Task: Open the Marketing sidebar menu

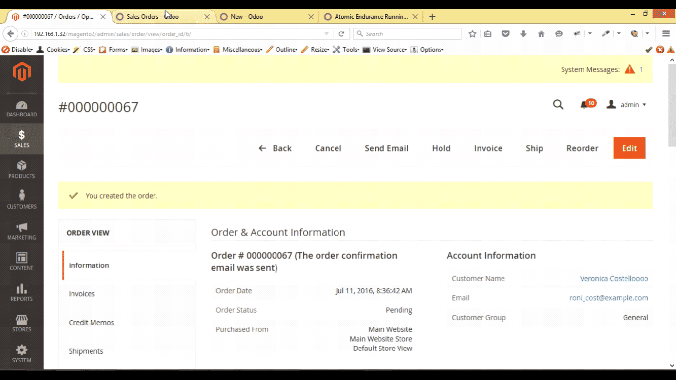Action: pyautogui.click(x=22, y=231)
